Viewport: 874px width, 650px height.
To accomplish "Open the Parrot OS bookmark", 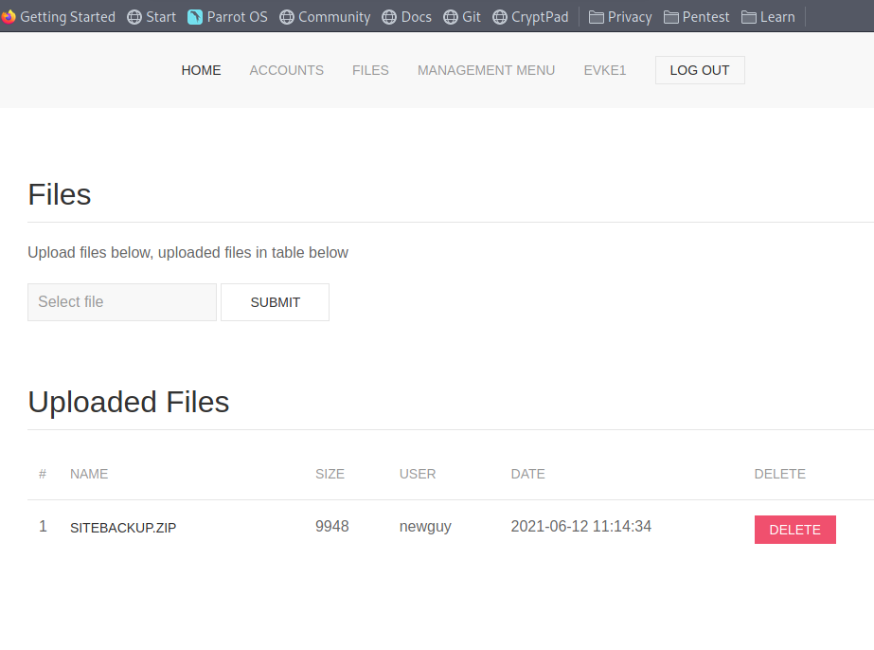I will pos(227,16).
